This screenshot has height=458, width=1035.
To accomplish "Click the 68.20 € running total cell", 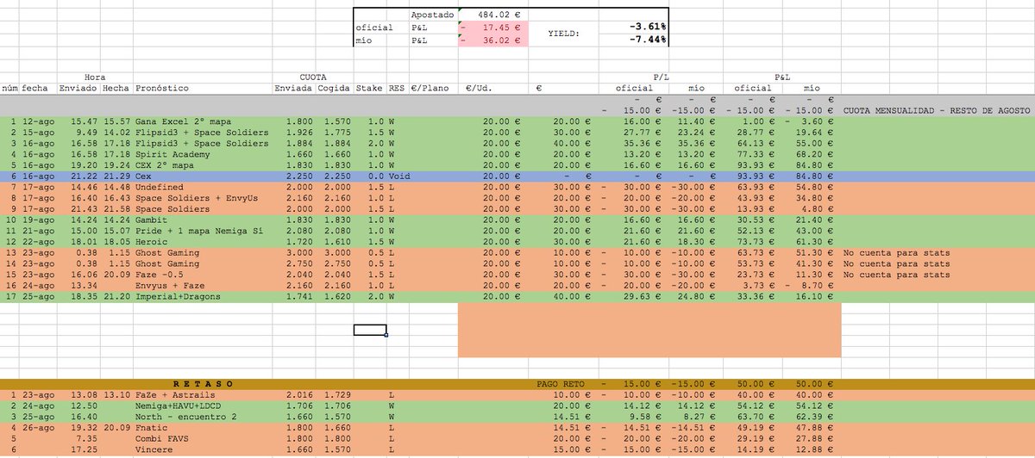I will pos(817,156).
